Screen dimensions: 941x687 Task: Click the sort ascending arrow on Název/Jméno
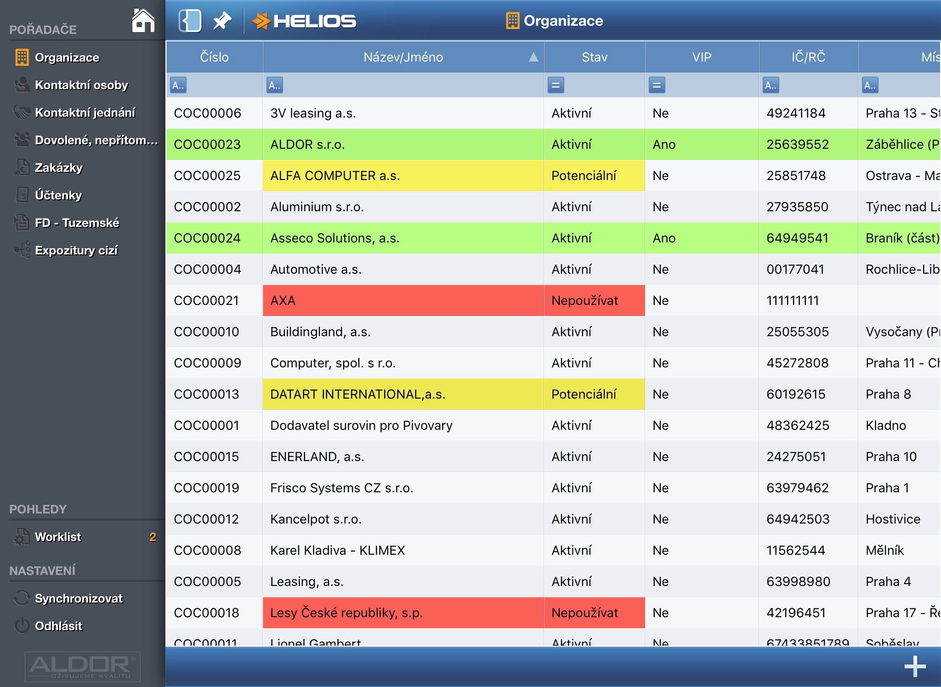pos(533,57)
